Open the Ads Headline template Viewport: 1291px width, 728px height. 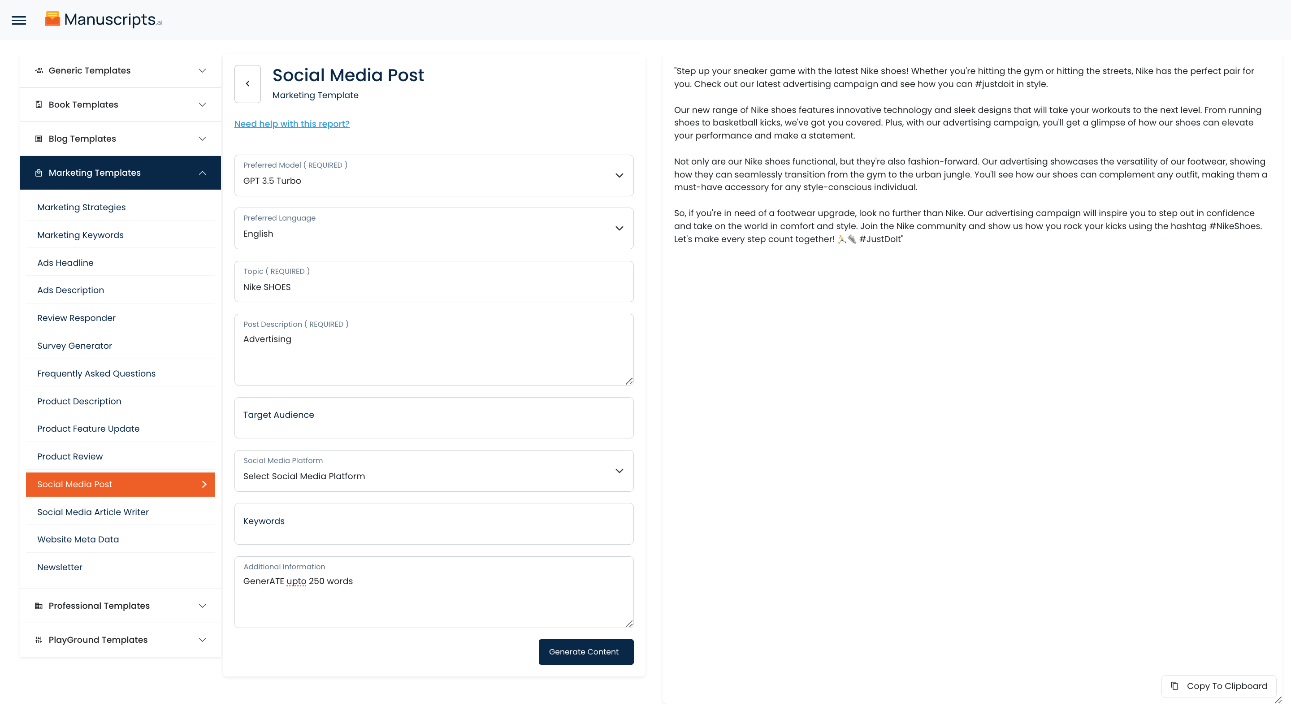click(x=65, y=263)
